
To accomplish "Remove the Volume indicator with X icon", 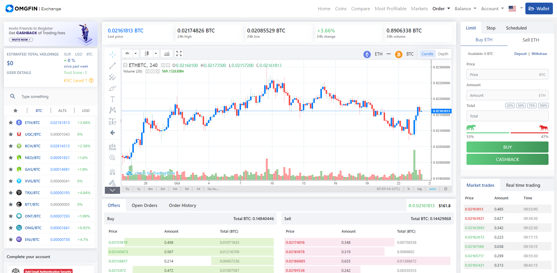I will pos(158,71).
